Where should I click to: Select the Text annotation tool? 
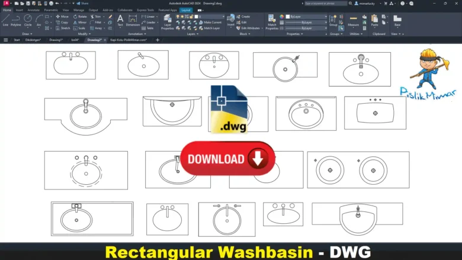(120, 21)
